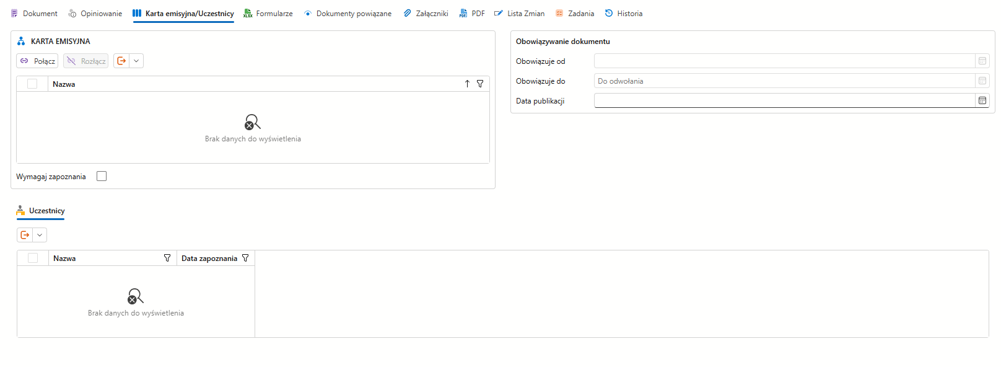
Task: Click the export icon in Karta Emisyjna toolbar
Action: tap(121, 61)
